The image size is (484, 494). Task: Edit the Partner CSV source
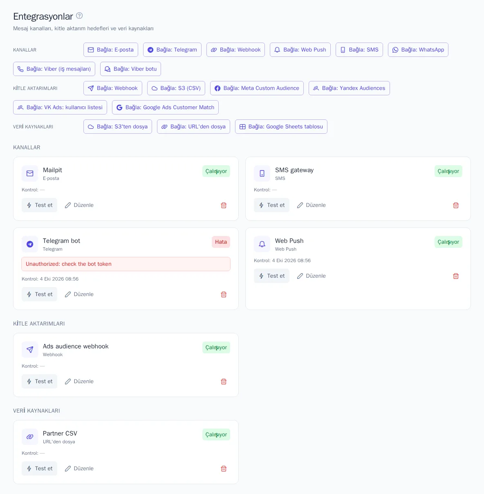click(79, 468)
